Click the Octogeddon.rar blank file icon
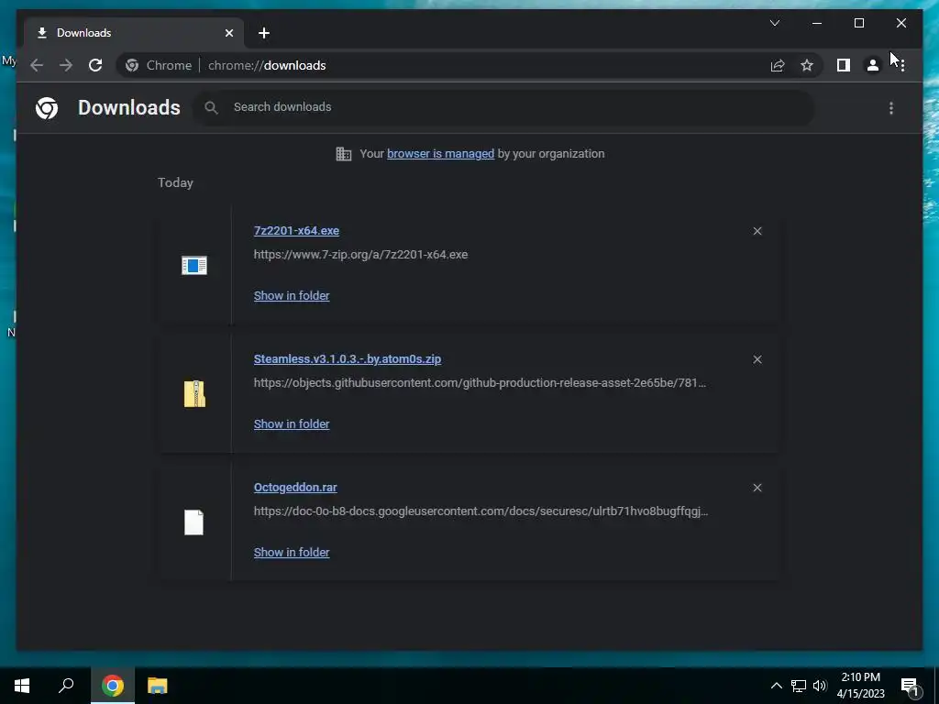Screen dimensions: 939x704 [194, 522]
